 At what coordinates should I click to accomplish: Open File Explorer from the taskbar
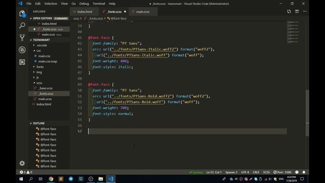tap(101, 179)
